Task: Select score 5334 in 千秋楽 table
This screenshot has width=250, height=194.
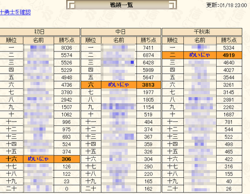Action: 229,48
